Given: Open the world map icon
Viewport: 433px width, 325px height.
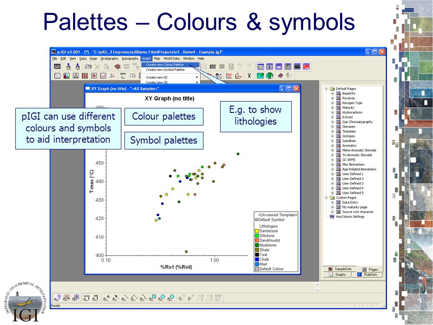Looking at the screenshot, I should click(260, 76).
